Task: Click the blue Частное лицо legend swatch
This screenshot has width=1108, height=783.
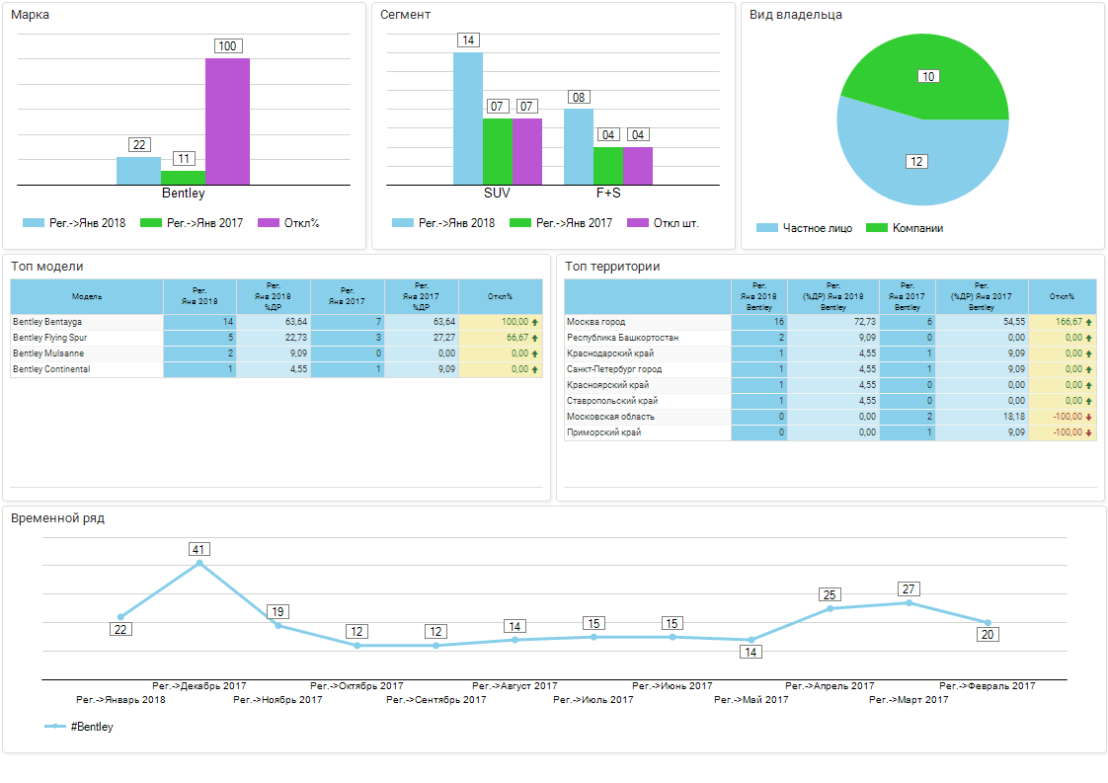Action: (766, 227)
